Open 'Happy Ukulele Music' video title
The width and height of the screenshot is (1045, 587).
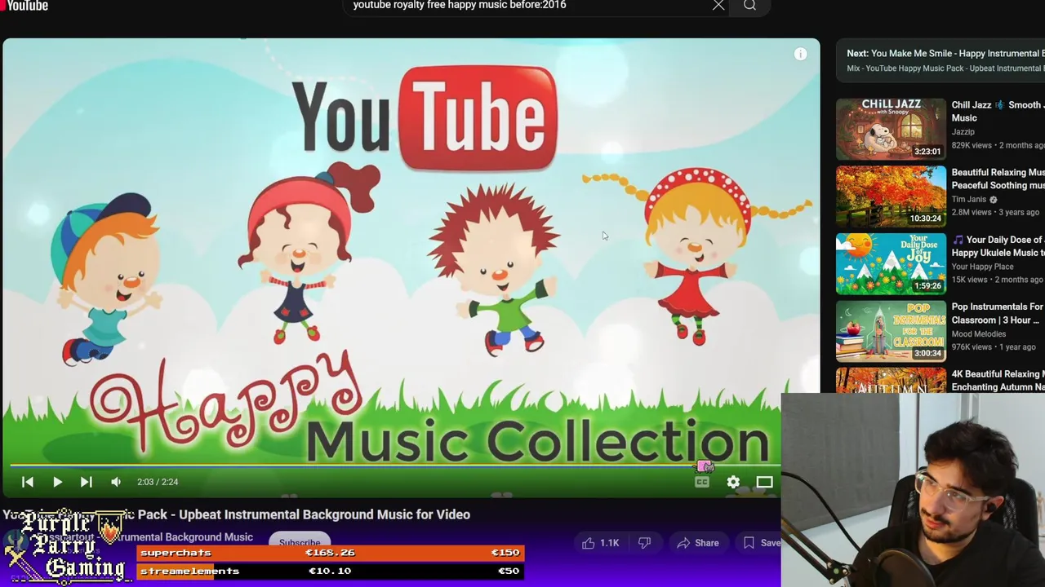click(x=998, y=246)
